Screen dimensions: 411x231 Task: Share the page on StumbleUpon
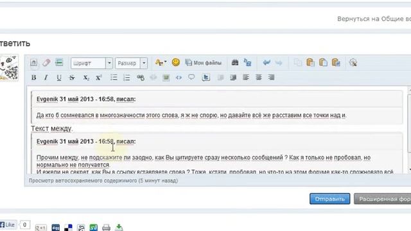point(94,228)
